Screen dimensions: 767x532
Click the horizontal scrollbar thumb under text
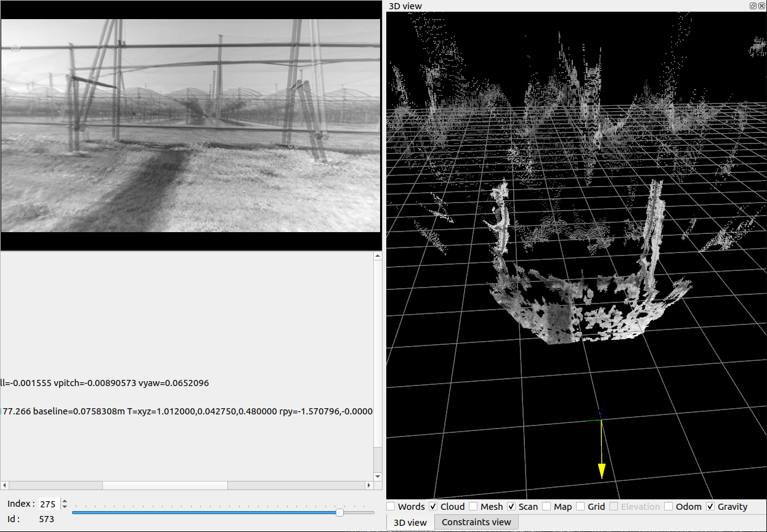[164, 485]
